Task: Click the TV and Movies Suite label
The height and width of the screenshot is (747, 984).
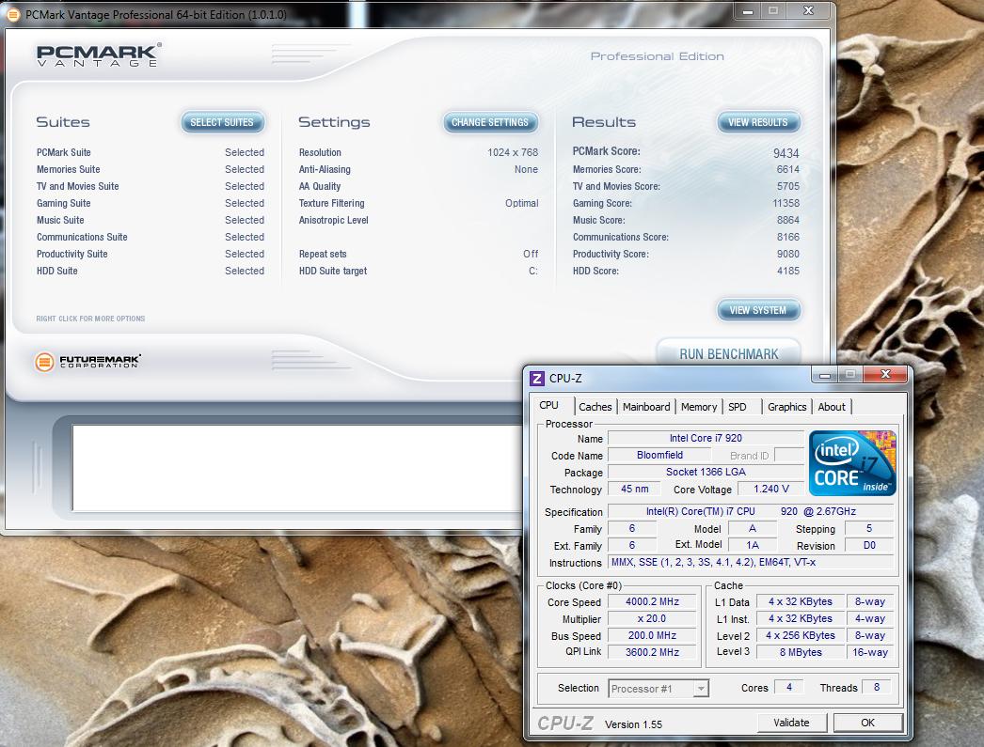Action: (x=77, y=186)
